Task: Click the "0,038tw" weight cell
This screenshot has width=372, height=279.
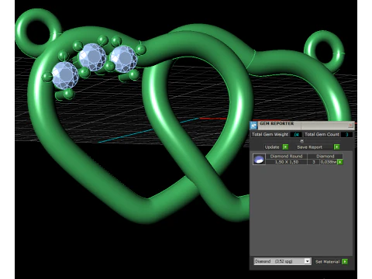Action: [329, 162]
